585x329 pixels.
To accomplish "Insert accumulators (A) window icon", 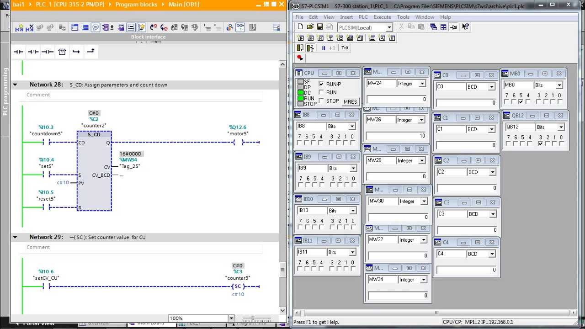I will click(382, 38).
